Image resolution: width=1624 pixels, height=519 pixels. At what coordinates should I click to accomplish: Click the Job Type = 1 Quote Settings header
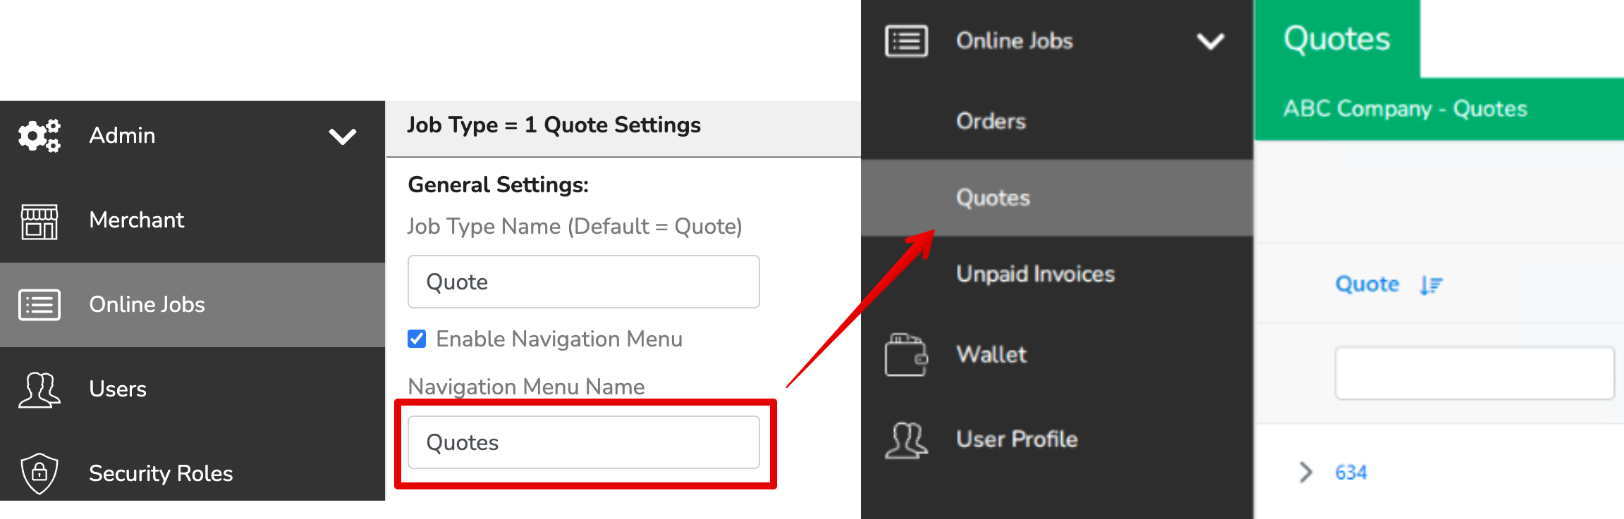[554, 125]
